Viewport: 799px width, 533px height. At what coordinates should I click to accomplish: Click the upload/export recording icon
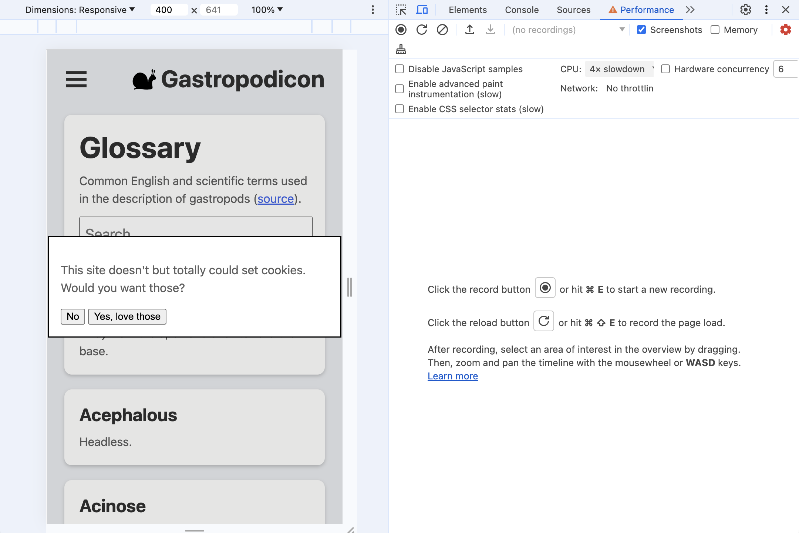pos(470,29)
